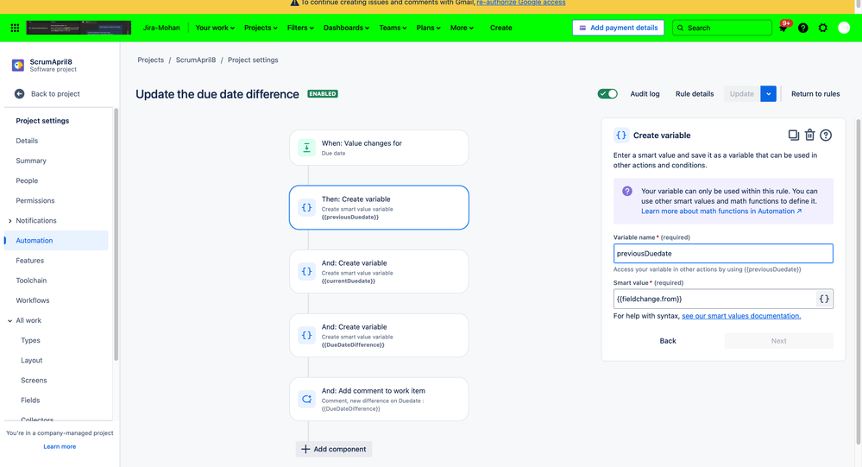Collapse the All work sidebar section
862x467 pixels.
9,320
